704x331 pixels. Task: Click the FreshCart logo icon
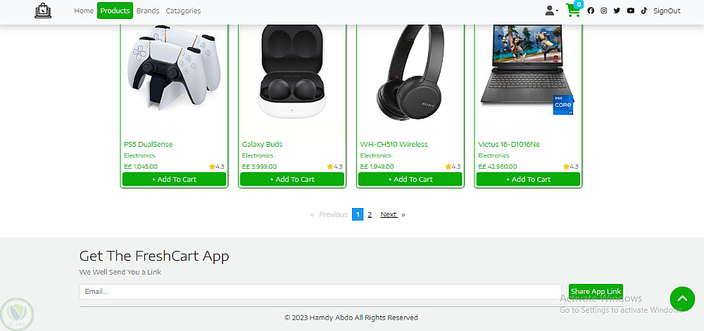pyautogui.click(x=43, y=11)
